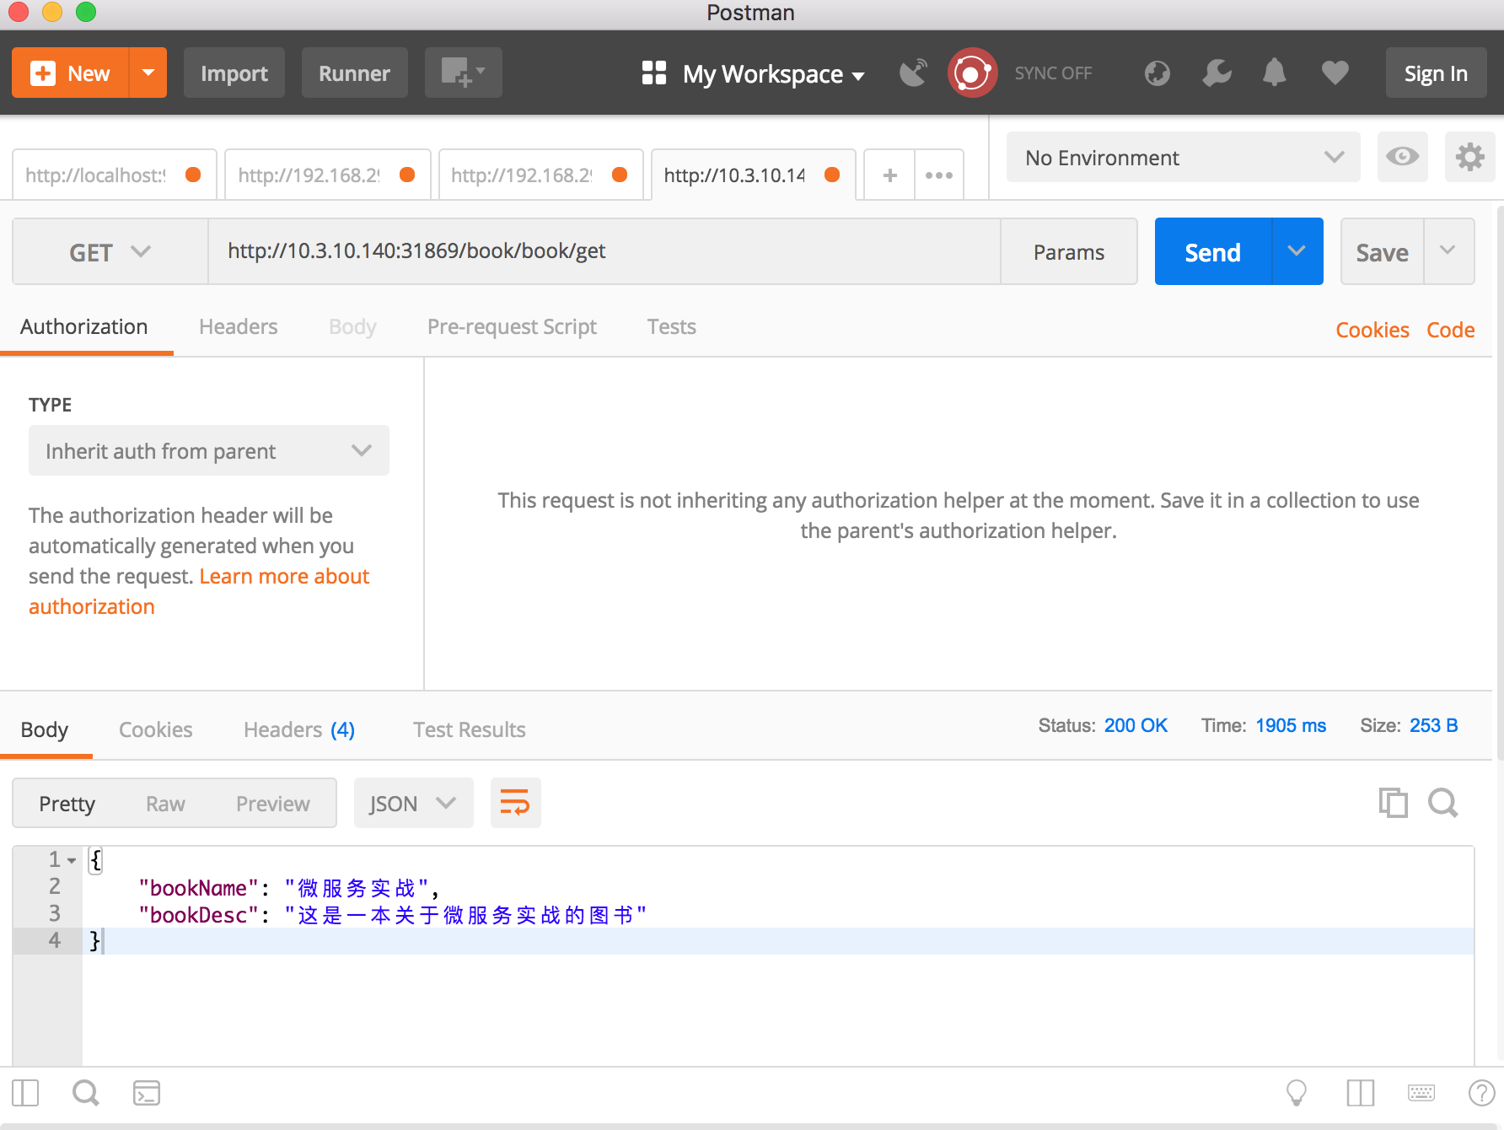This screenshot has height=1130, width=1504.
Task: Search the response with magnifier icon
Action: [1443, 803]
